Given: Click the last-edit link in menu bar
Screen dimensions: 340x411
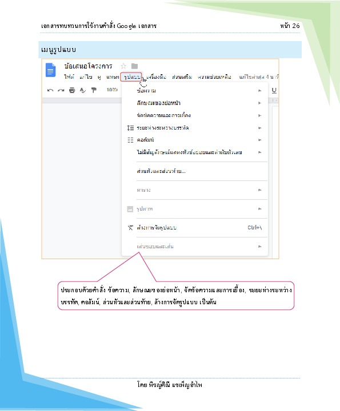Looking at the screenshot, I should point(259,77).
